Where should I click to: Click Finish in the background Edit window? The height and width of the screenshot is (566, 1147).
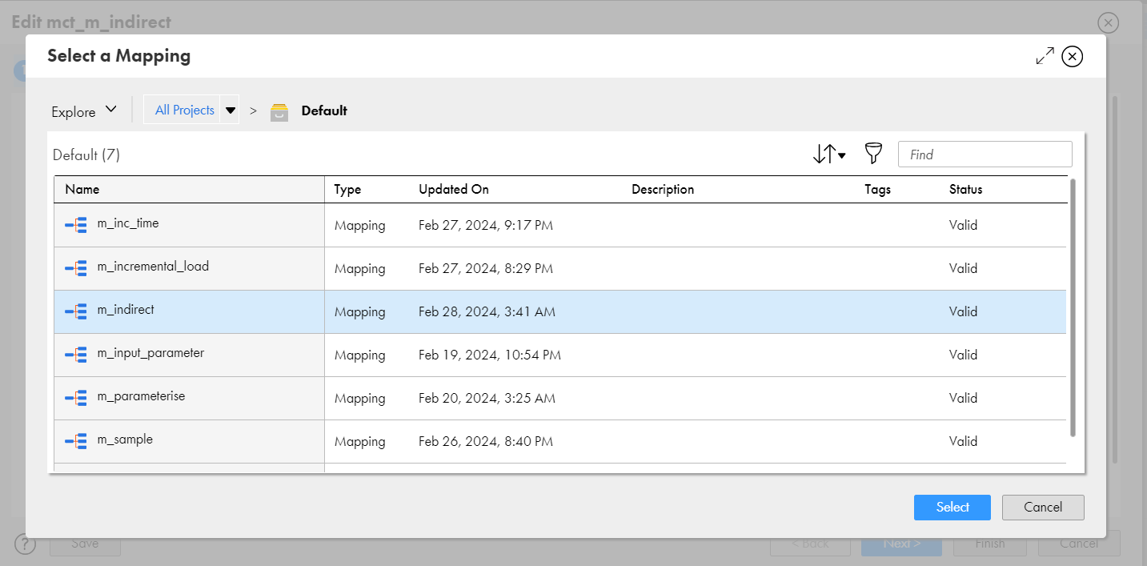click(990, 544)
